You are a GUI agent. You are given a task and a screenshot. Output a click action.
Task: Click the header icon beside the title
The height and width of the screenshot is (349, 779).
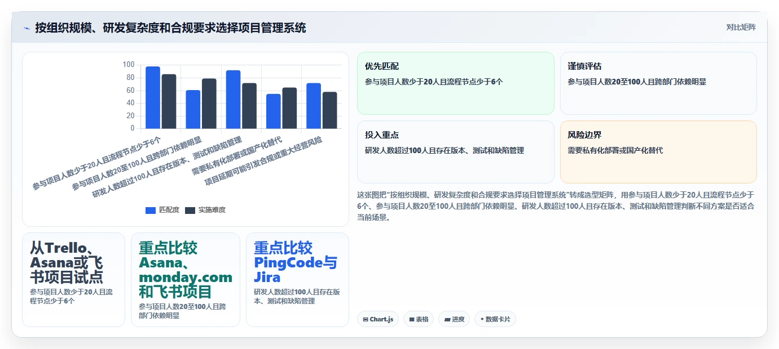click(x=27, y=28)
